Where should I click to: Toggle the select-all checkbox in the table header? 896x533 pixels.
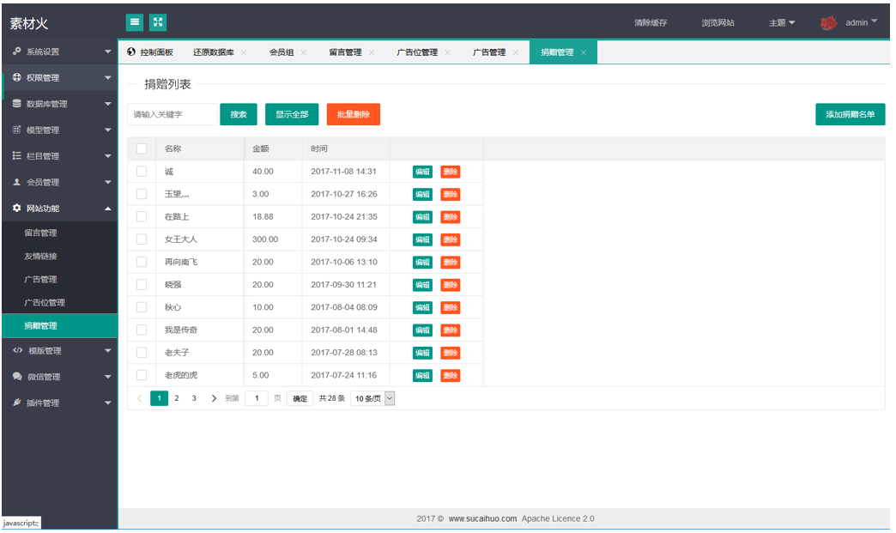coord(142,148)
